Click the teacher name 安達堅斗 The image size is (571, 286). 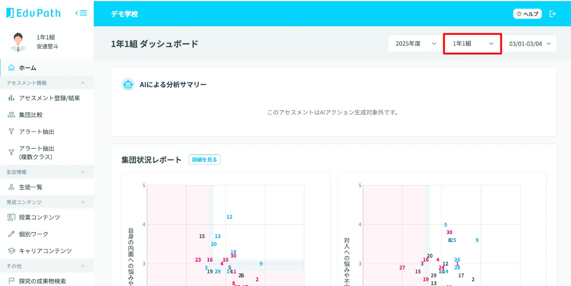click(x=47, y=47)
